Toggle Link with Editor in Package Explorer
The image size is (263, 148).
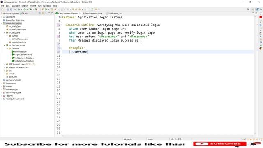[x=43, y=13]
